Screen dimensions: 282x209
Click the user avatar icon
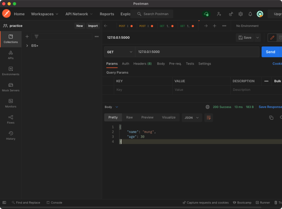coord(260,14)
